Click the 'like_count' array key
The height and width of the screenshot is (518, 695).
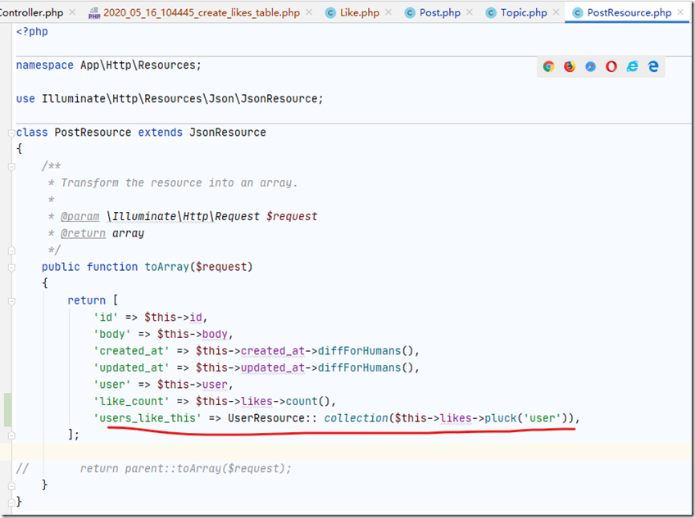(131, 401)
